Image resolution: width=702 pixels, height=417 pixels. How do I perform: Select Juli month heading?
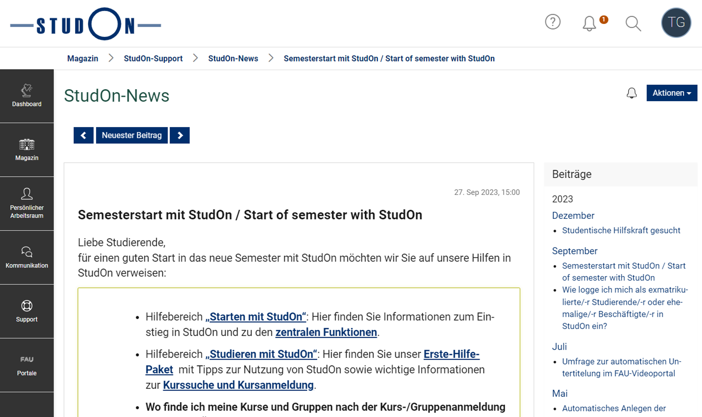(559, 347)
